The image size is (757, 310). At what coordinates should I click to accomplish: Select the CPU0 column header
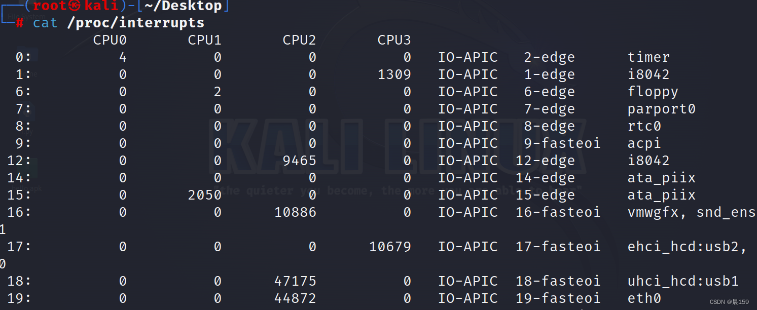[110, 40]
